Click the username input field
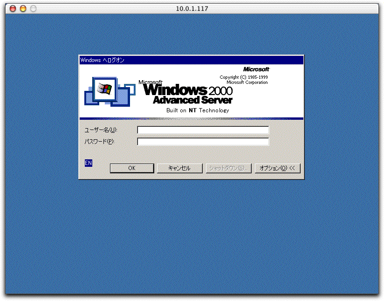This screenshot has width=384, height=301. (203, 130)
